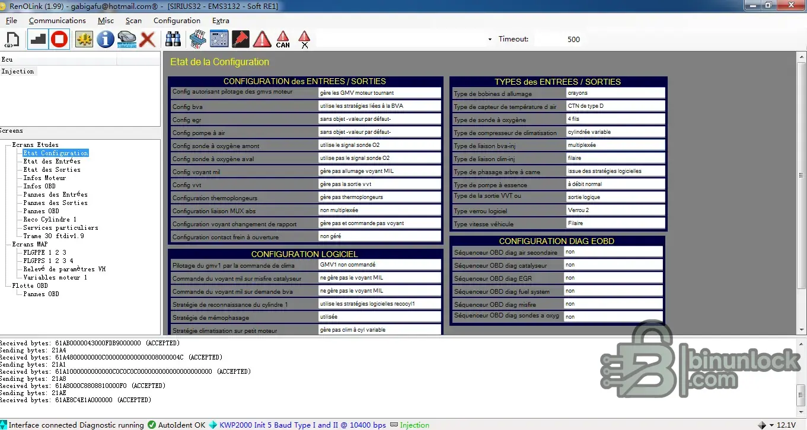
Task: Click the red X delete icon
Action: (x=148, y=40)
